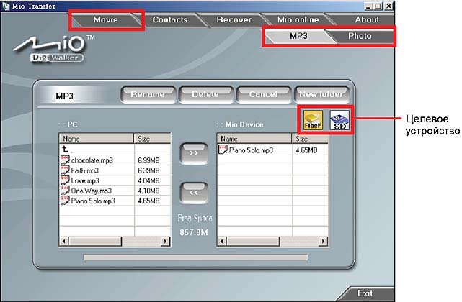462x302 pixels.
Task: Exit Mio Transfer
Action: point(365,293)
